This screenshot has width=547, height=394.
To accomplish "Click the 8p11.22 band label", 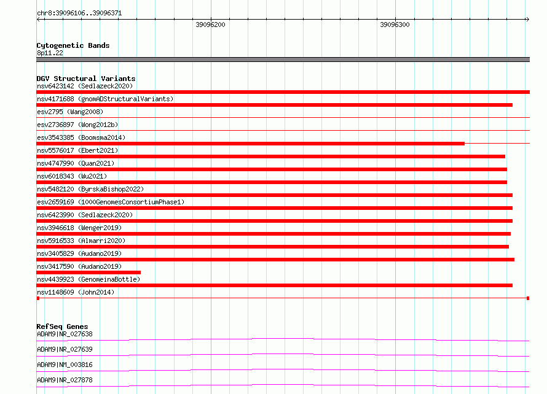I will coord(50,53).
